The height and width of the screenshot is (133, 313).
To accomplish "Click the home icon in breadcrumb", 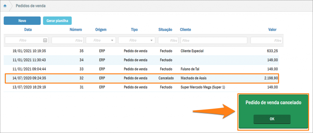I will point(5,6).
